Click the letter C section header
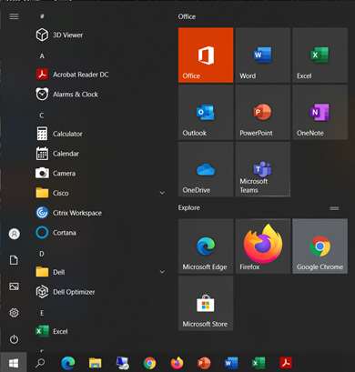This screenshot has width=355, height=372. click(x=42, y=116)
